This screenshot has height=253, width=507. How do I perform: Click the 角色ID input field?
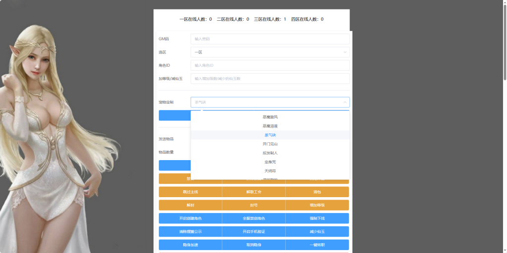point(270,66)
